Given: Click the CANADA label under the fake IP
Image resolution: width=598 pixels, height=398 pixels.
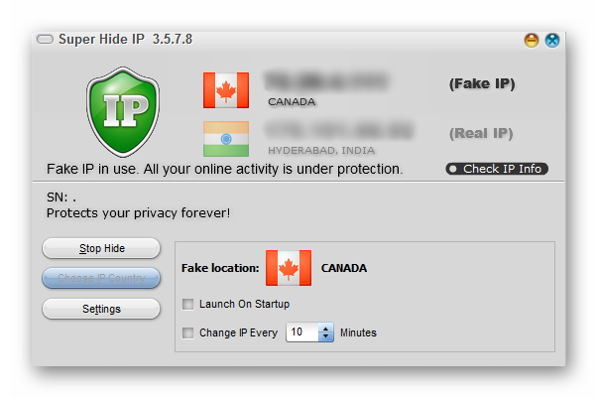Looking at the screenshot, I should point(292,102).
